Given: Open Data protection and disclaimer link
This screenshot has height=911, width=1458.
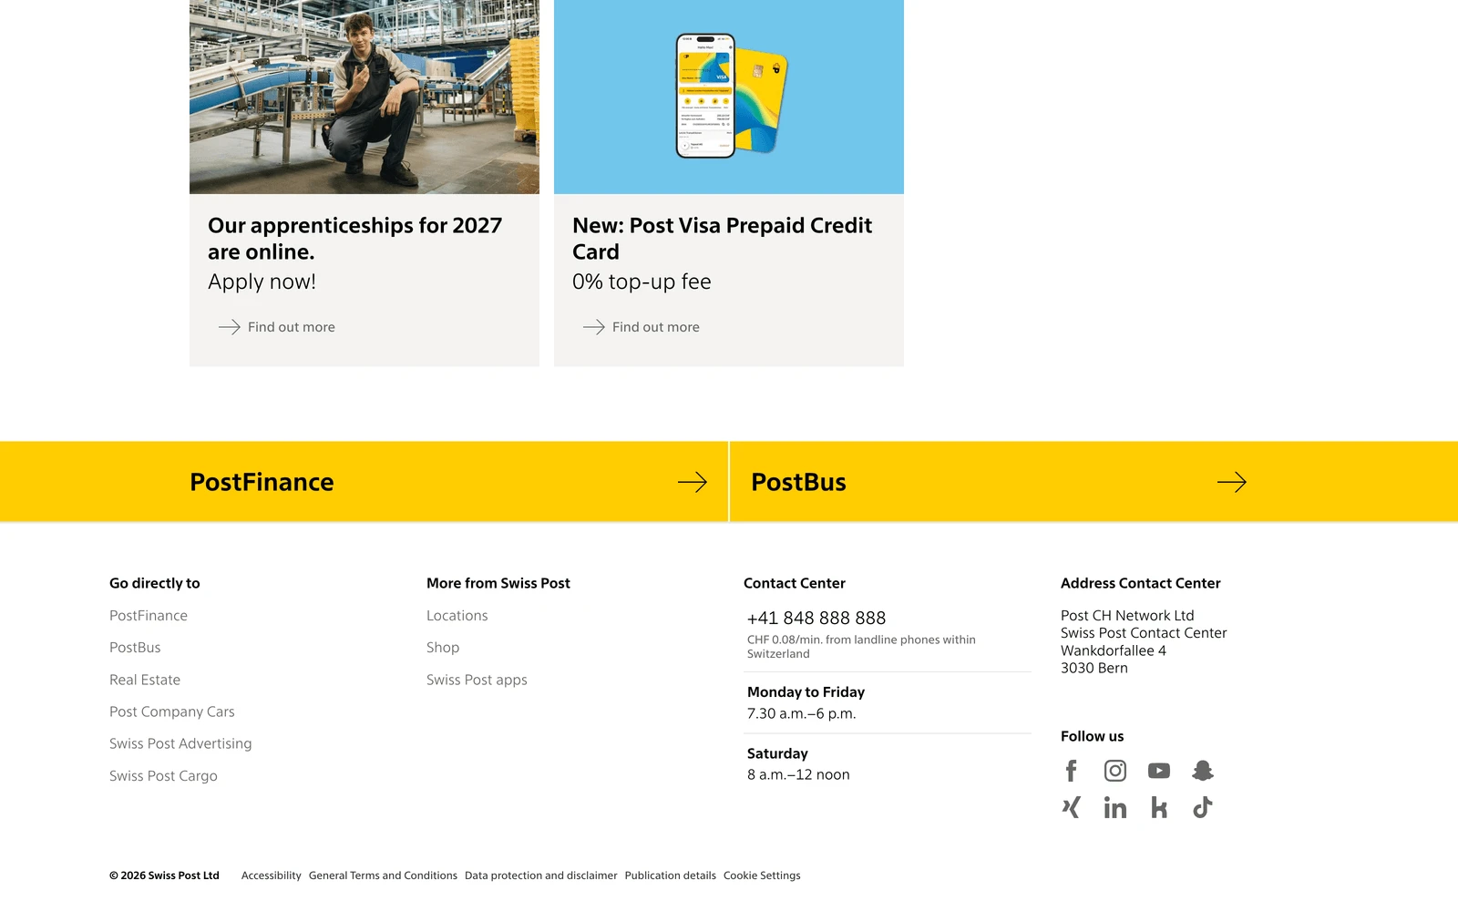Looking at the screenshot, I should point(541,875).
